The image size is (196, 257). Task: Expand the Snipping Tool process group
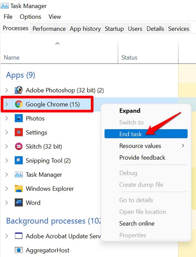coord(7,161)
